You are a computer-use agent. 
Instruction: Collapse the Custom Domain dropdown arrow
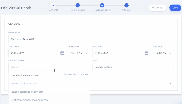tap(86, 67)
